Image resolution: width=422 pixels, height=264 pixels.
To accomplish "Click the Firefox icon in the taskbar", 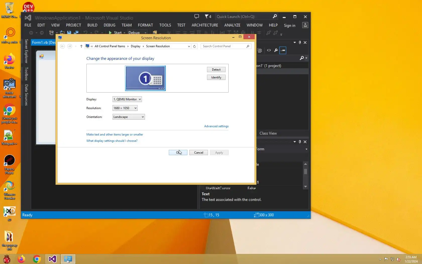I will tap(21, 259).
